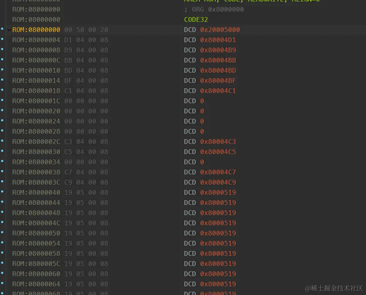The height and width of the screenshot is (295, 366).
Task: Click the breakpoint dot at ROM:08000010
Action: (2, 70)
